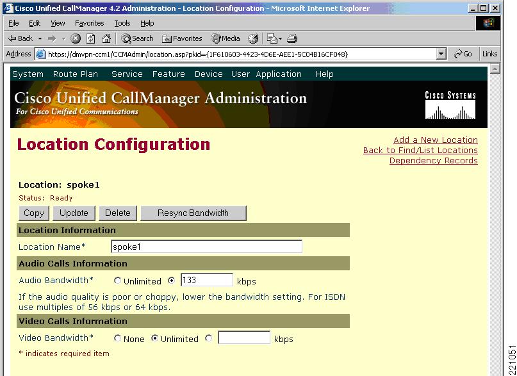Open the Forward history dropdown arrow
Image resolution: width=517 pixels, height=376 pixels.
click(x=63, y=38)
